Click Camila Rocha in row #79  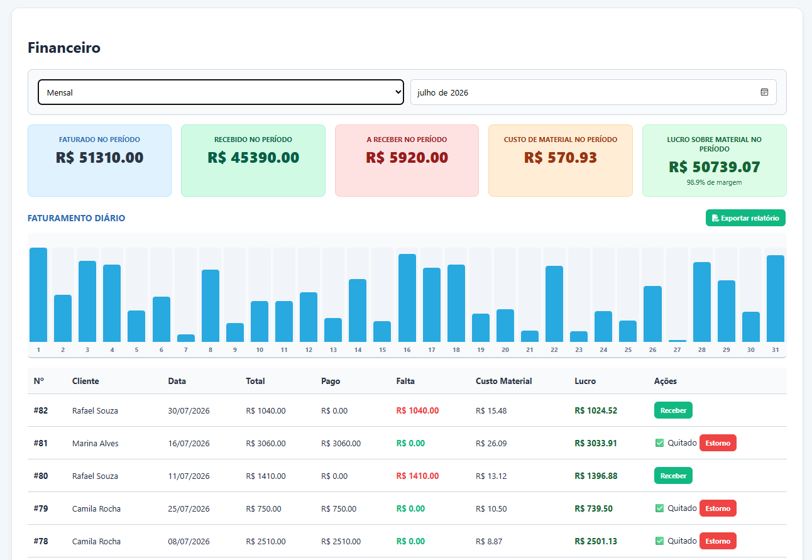click(96, 508)
